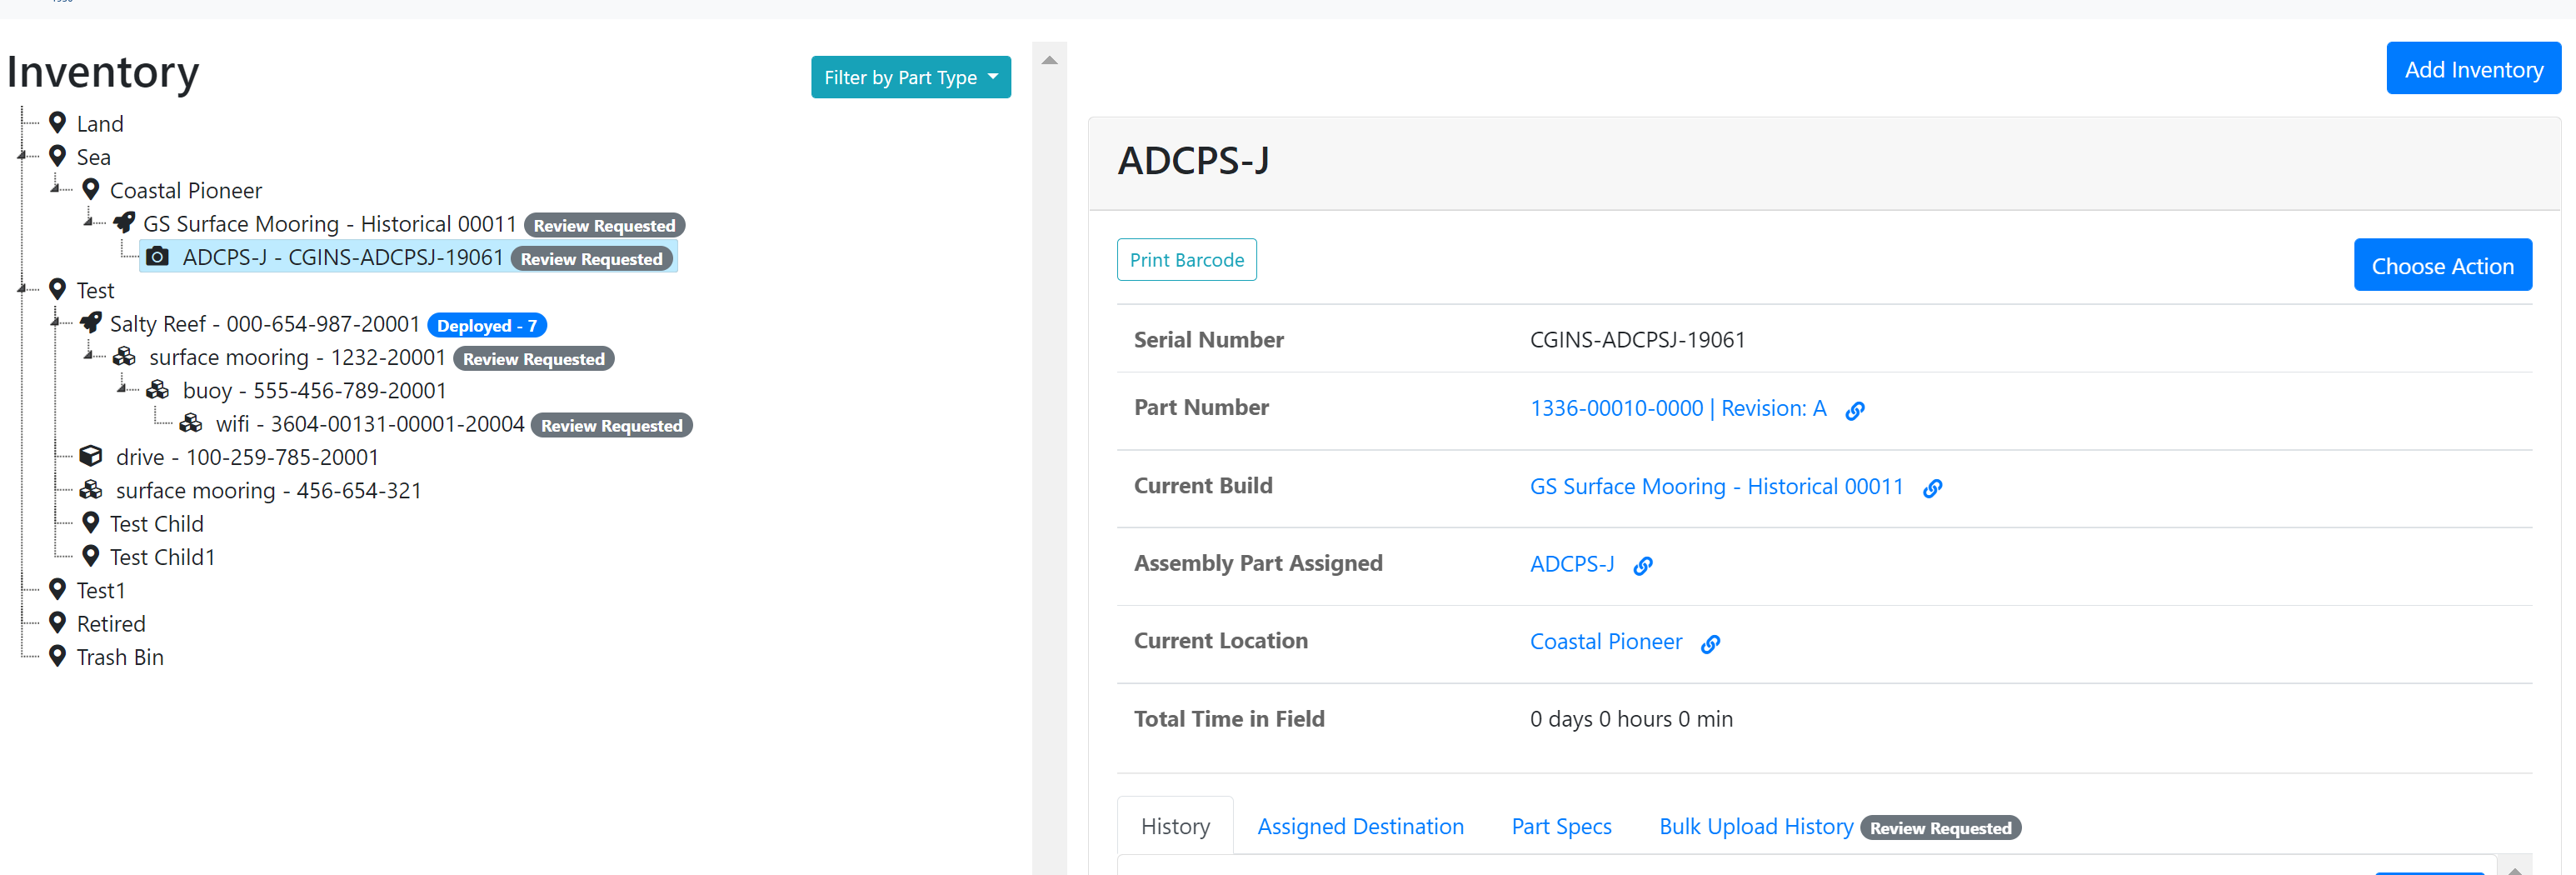Click the Add Inventory button
Image resolution: width=2576 pixels, height=875 pixels.
[2473, 68]
